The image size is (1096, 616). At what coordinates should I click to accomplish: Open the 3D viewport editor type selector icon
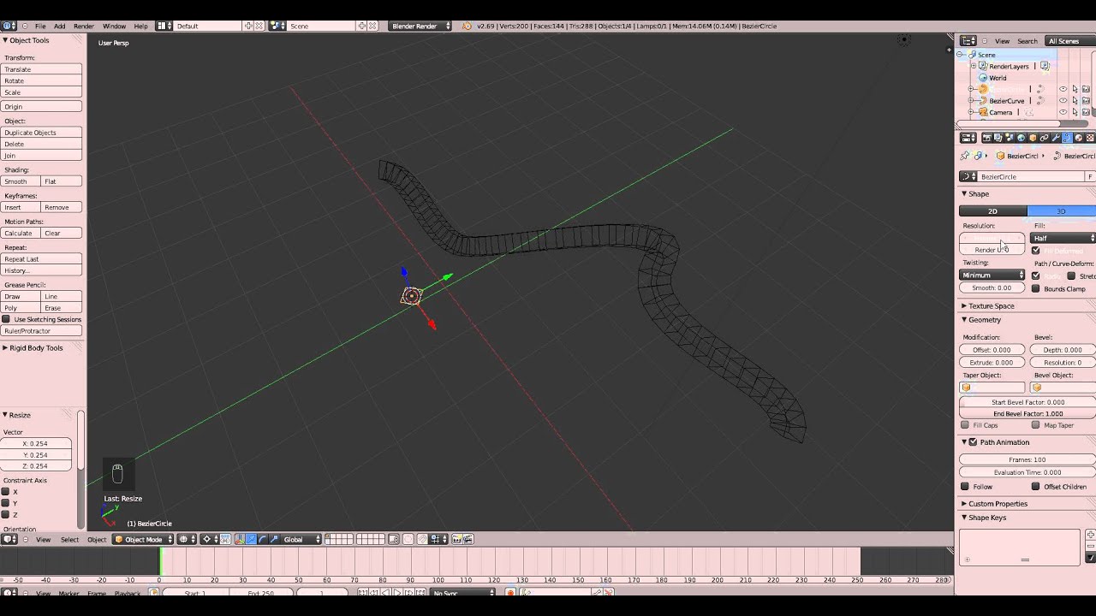coord(9,539)
